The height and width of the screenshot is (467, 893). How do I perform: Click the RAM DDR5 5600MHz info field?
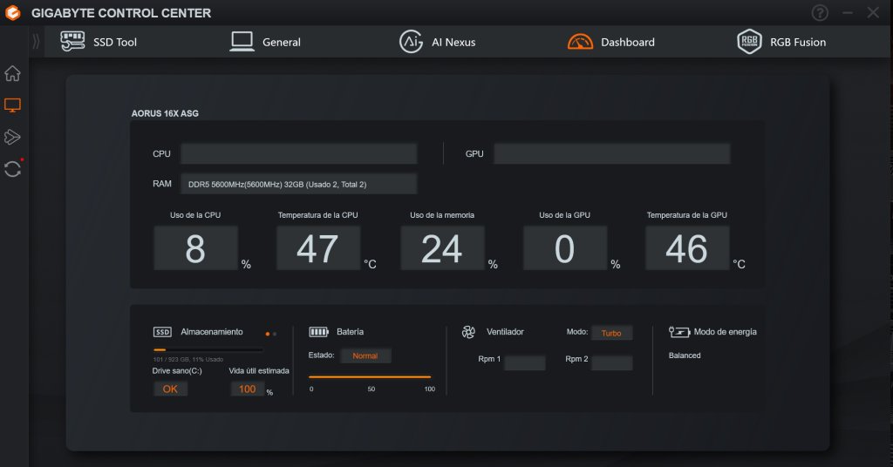coord(299,185)
